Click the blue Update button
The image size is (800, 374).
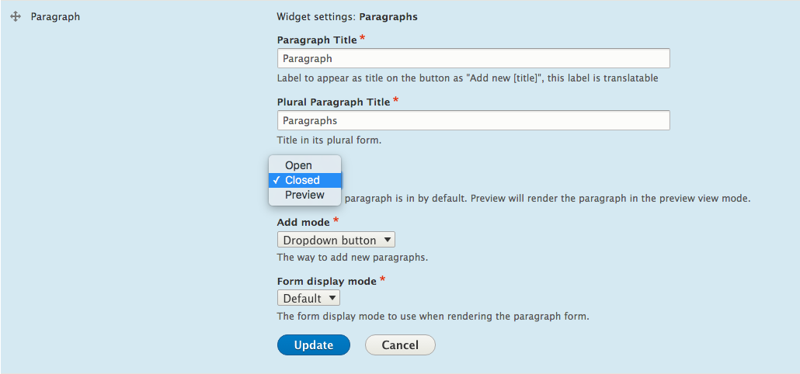tap(314, 345)
